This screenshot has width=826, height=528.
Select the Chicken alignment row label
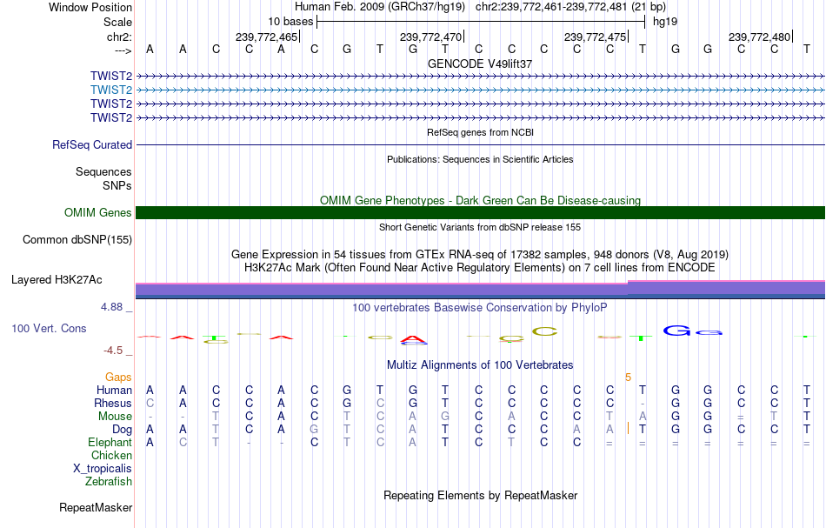[111, 455]
